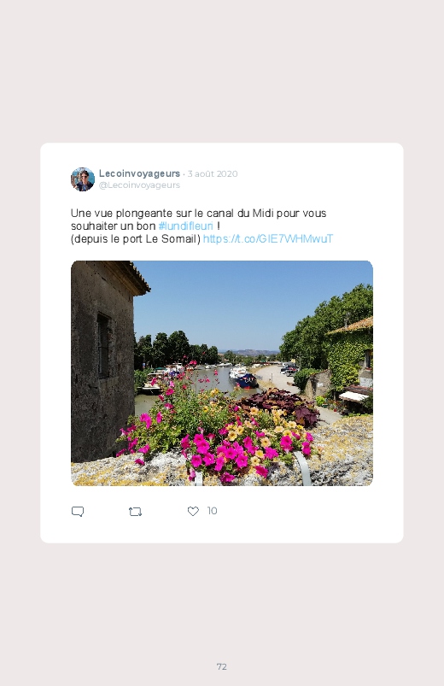Like the tweet with the heart icon
This screenshot has height=686, width=444.
(x=193, y=511)
